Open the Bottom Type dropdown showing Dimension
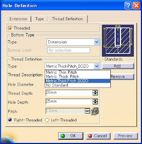 (73, 42)
